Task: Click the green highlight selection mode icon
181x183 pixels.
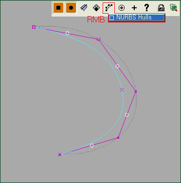Action: [x=174, y=8]
